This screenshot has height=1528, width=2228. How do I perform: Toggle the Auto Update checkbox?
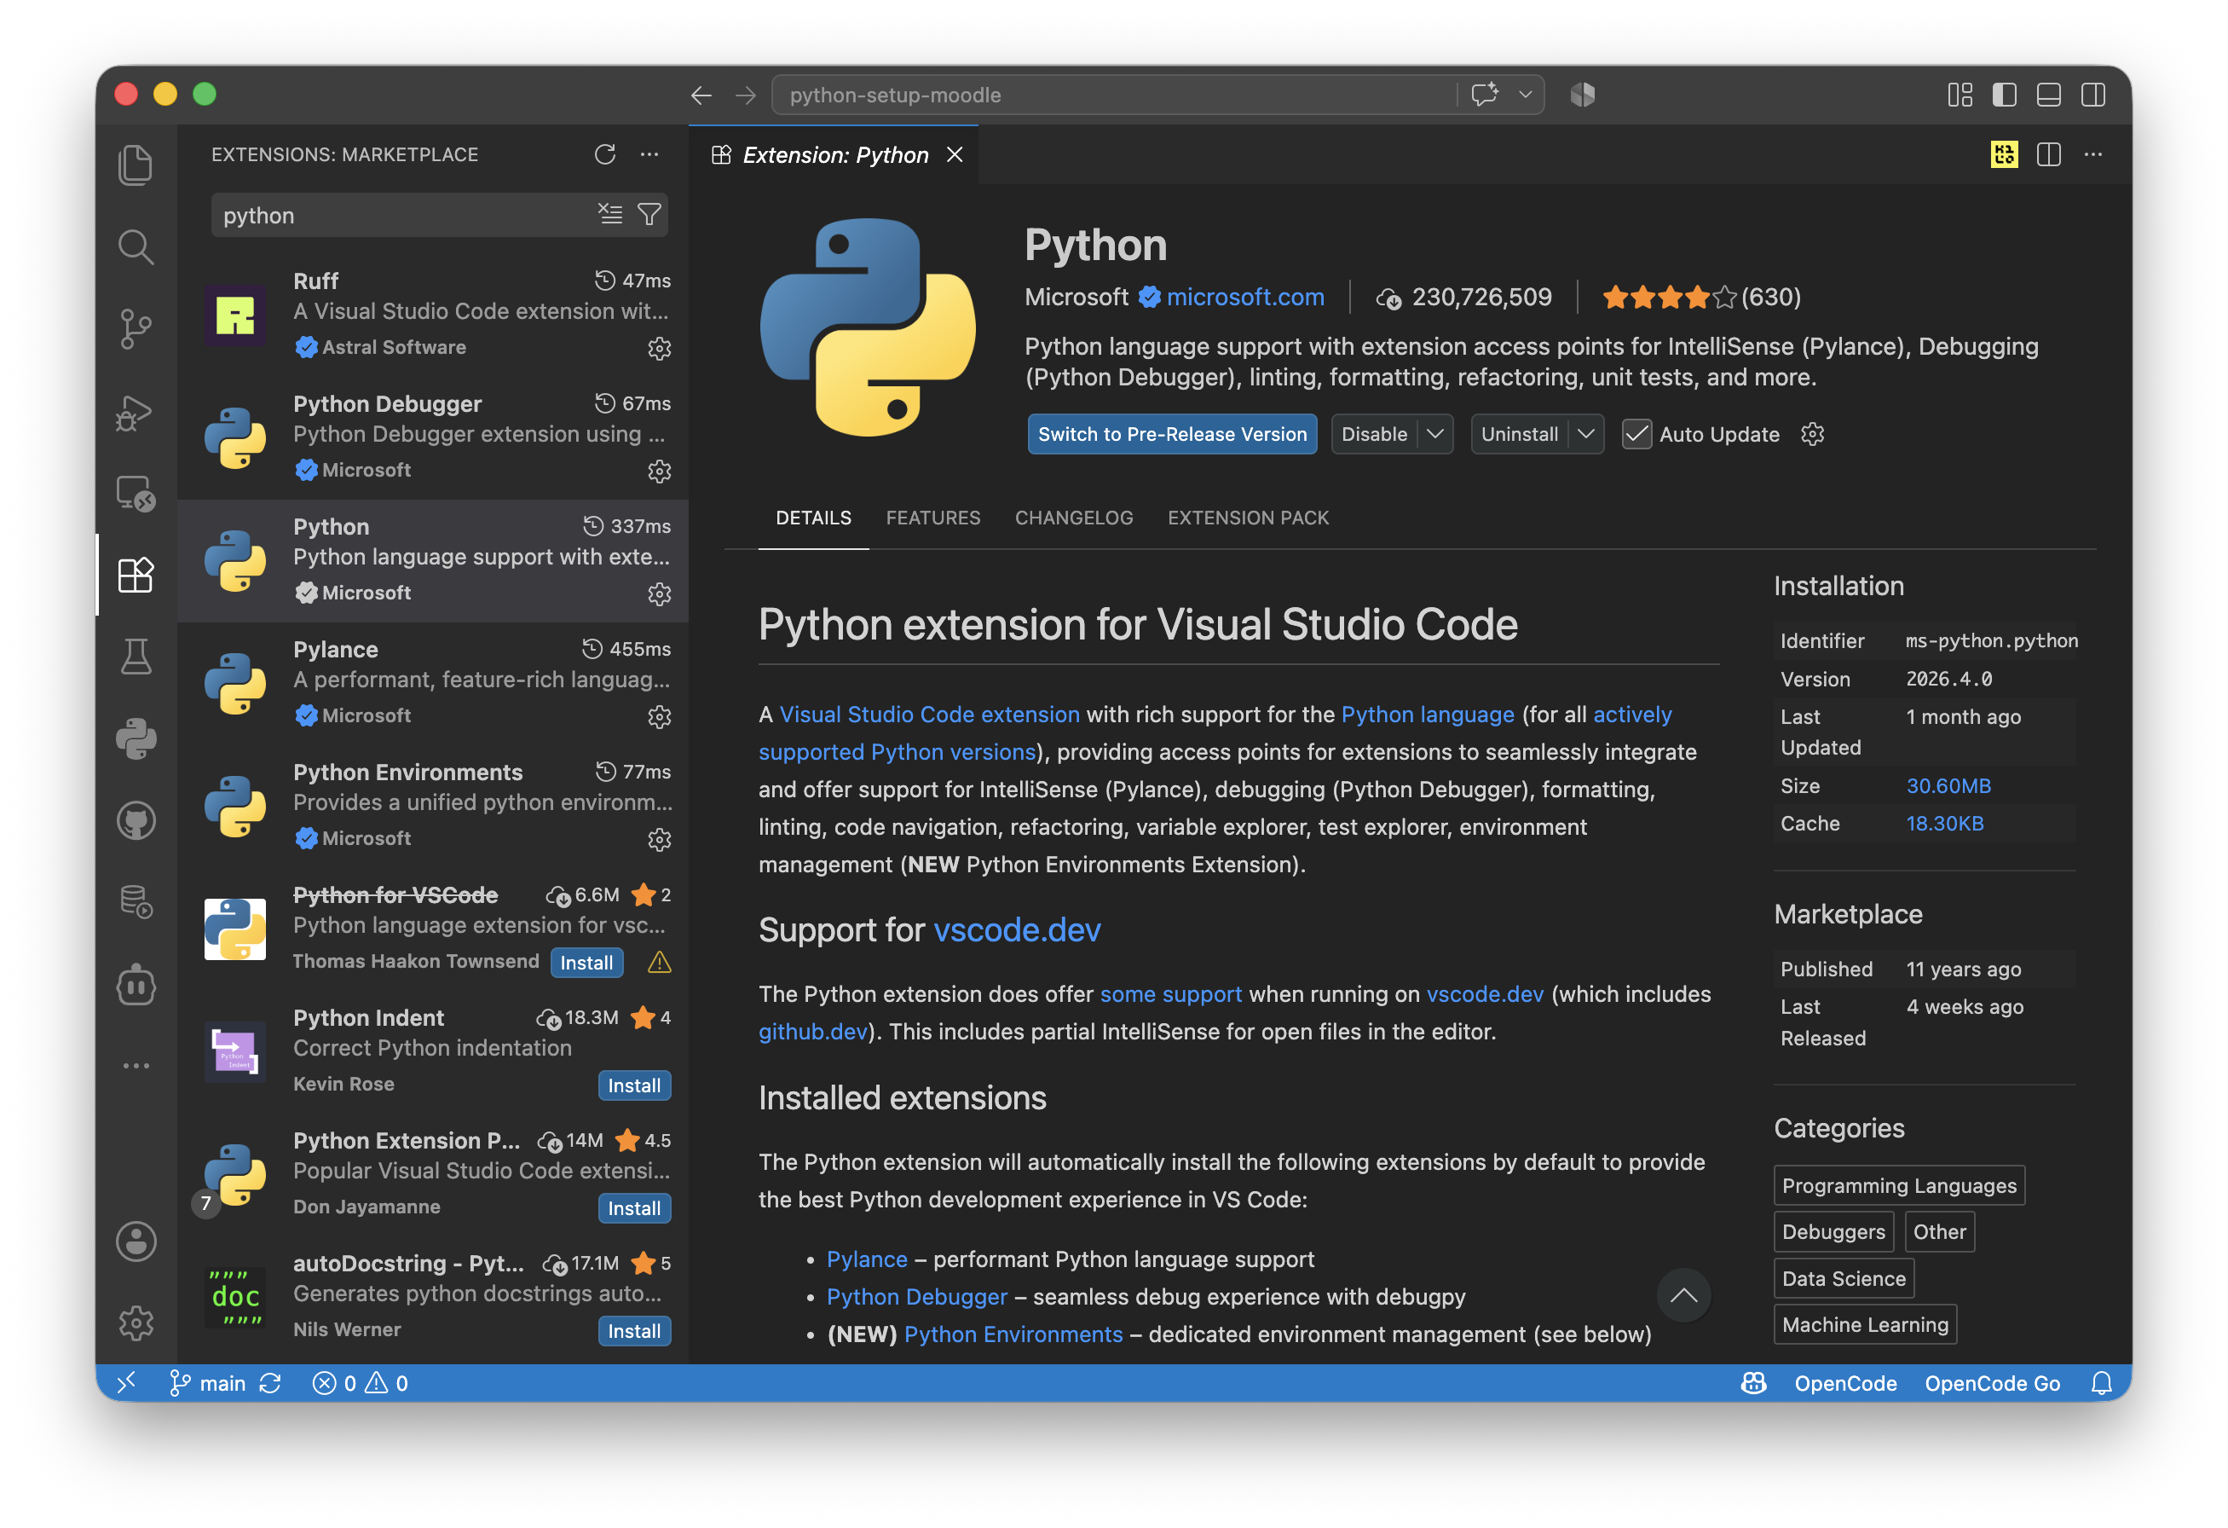1636,433
